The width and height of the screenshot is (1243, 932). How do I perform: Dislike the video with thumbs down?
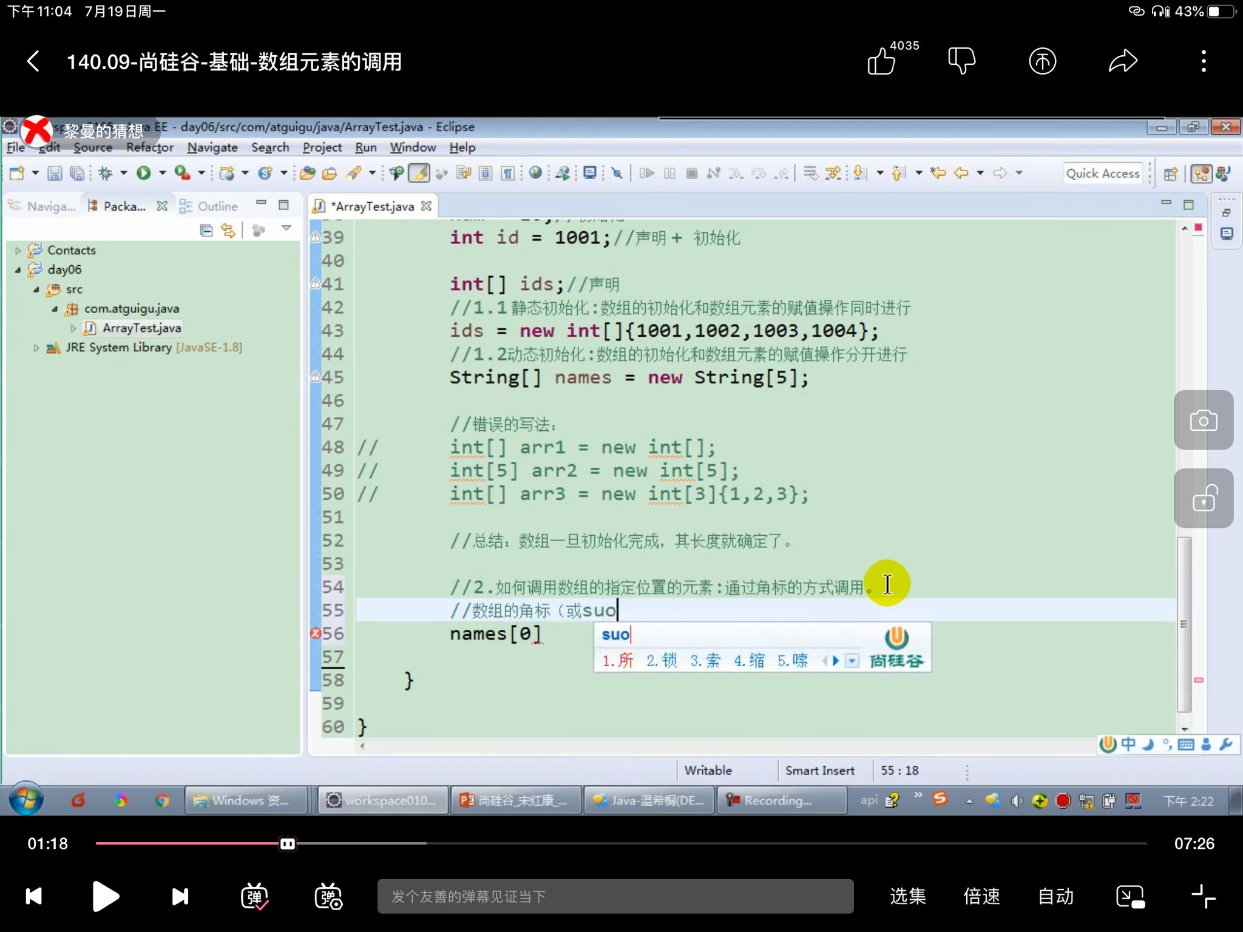pyautogui.click(x=961, y=61)
